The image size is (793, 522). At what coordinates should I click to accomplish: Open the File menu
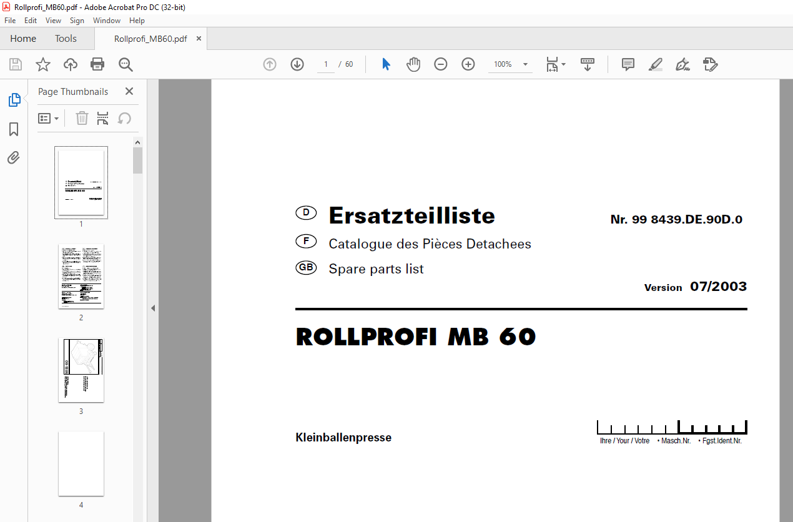(x=10, y=21)
